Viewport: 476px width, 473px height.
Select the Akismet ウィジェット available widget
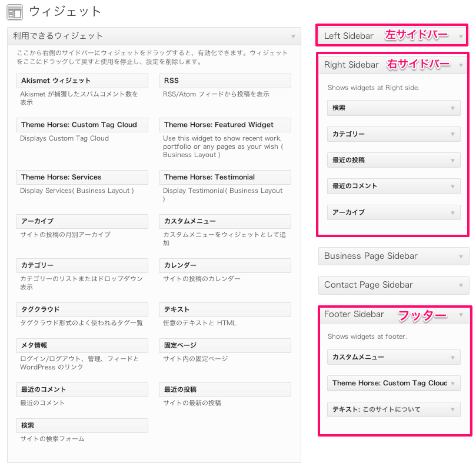click(x=82, y=81)
